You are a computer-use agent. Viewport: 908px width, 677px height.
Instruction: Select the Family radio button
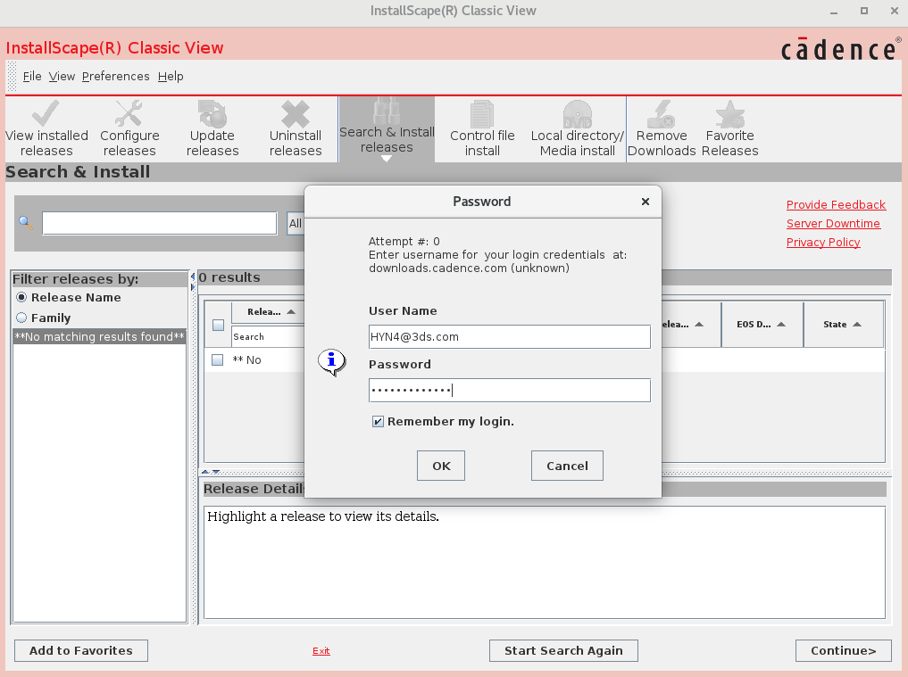pyautogui.click(x=21, y=318)
